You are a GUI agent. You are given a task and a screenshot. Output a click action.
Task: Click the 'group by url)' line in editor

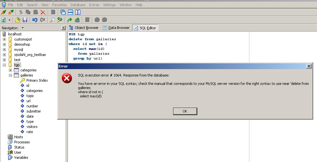click(88, 59)
